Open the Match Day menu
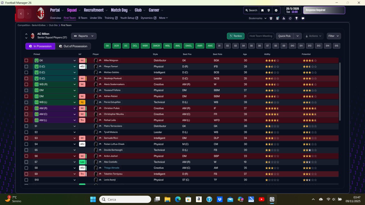The image size is (365, 205). (x=121, y=10)
